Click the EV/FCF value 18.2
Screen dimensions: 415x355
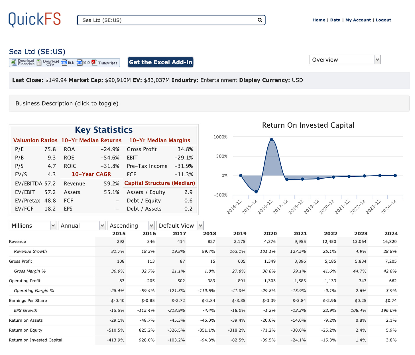[x=50, y=209]
